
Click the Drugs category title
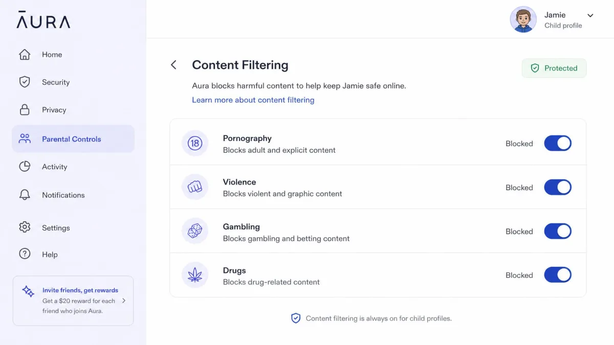[234, 270]
